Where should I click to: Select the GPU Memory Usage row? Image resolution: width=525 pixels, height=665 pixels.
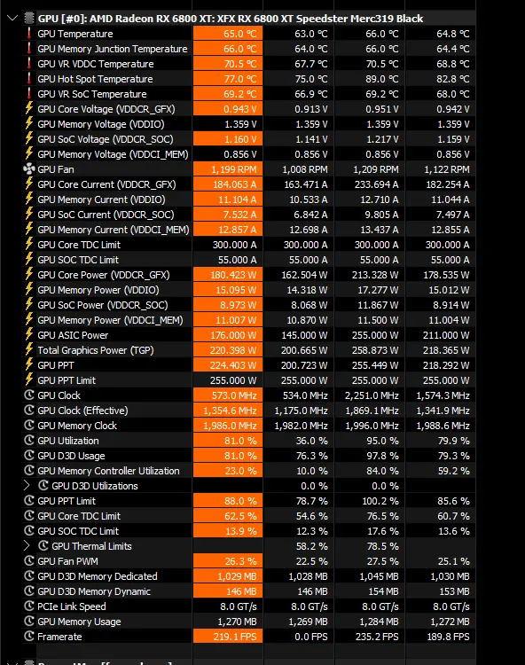click(248, 622)
